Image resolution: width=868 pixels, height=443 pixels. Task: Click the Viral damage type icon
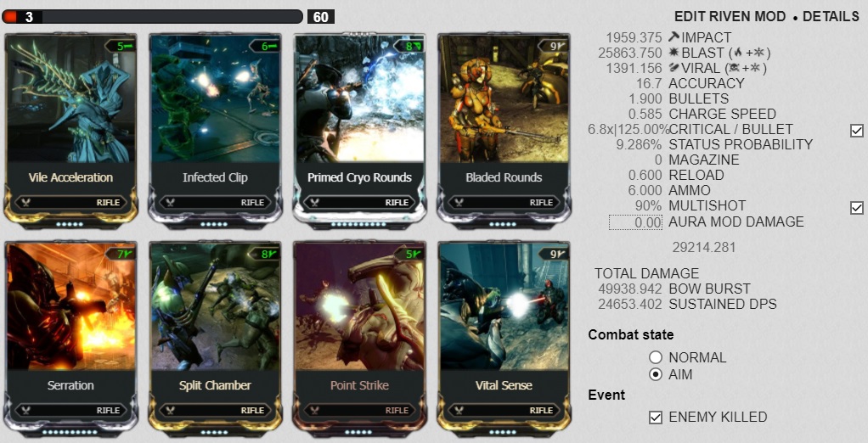pos(674,68)
